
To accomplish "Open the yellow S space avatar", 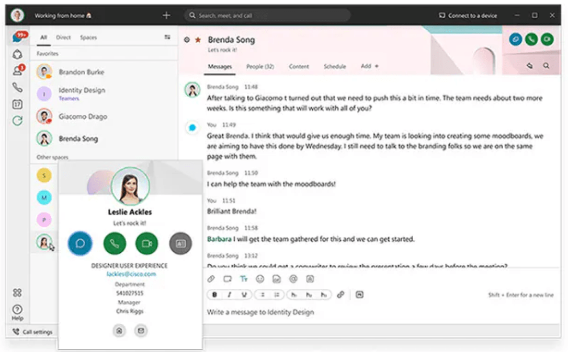I will tap(44, 175).
